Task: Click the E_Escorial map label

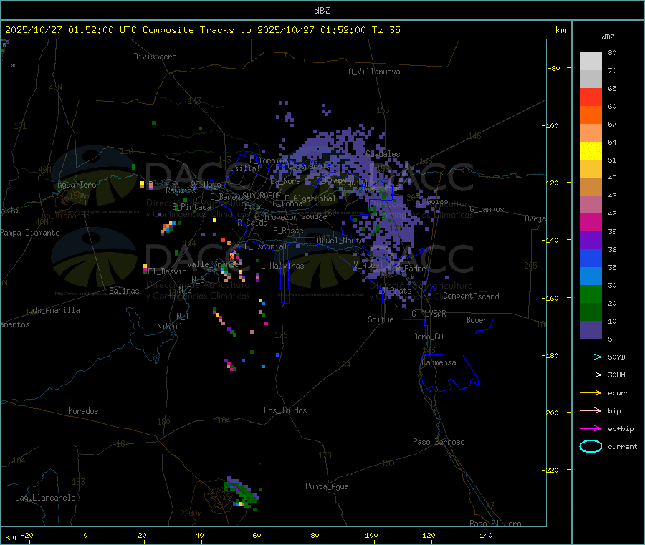Action: tap(266, 246)
